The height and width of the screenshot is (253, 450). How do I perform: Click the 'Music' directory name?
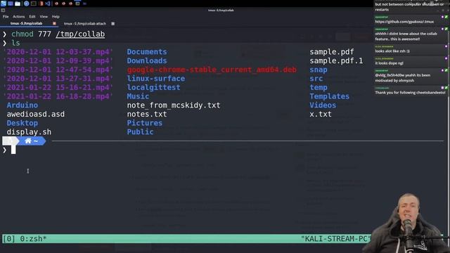coord(138,96)
